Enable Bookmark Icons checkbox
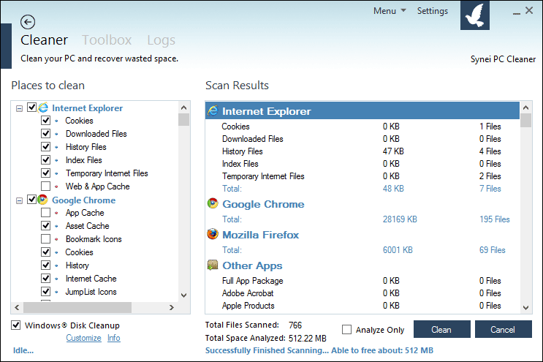Image resolution: width=543 pixels, height=362 pixels. (46, 239)
